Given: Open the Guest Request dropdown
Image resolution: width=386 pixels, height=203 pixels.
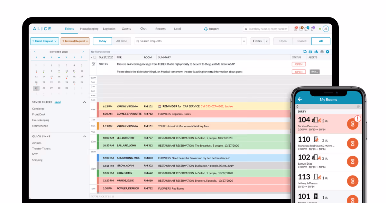Looking at the screenshot, I should click(45, 41).
